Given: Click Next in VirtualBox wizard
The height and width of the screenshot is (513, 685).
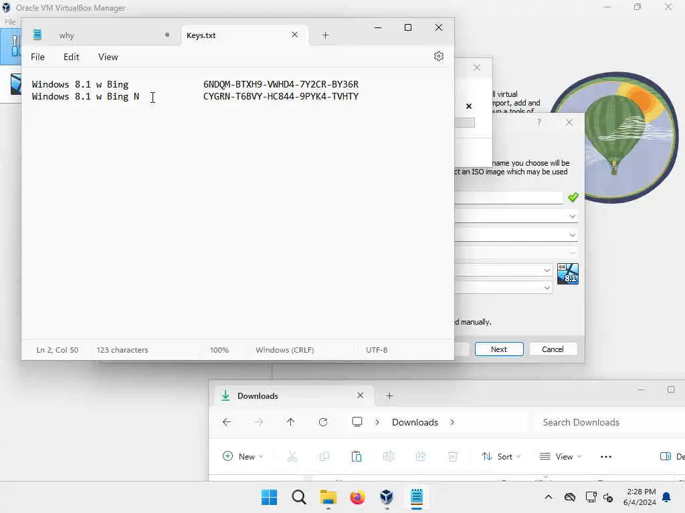Looking at the screenshot, I should [499, 349].
